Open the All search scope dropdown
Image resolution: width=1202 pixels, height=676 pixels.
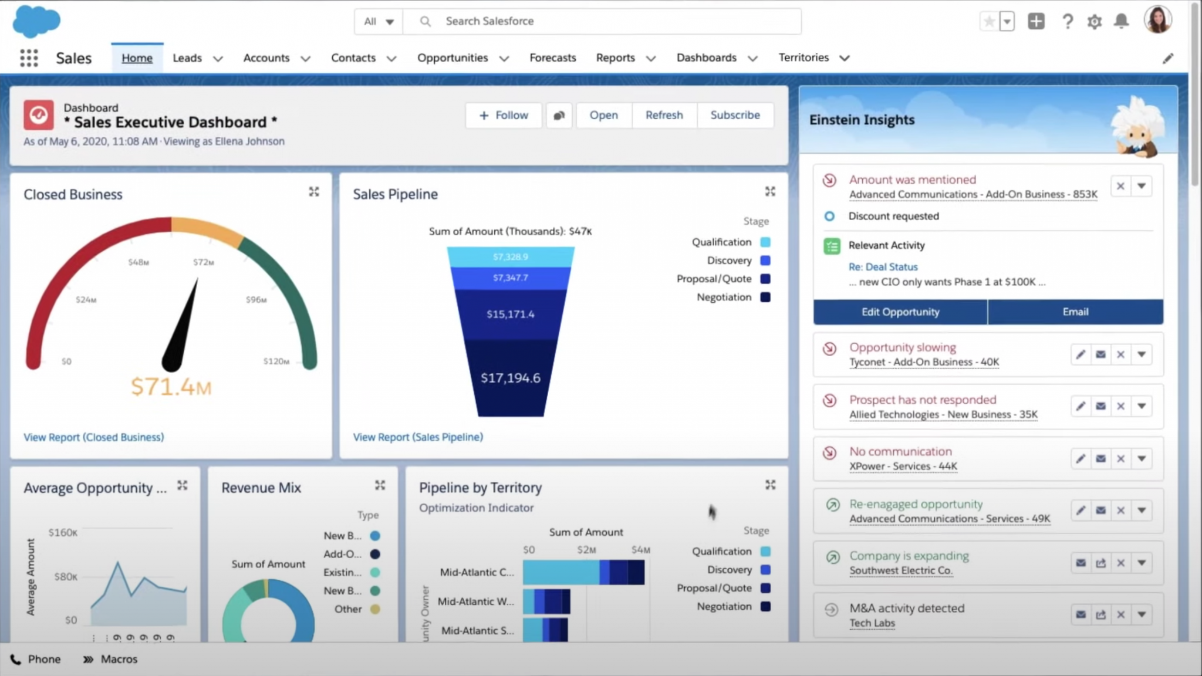[x=379, y=22]
